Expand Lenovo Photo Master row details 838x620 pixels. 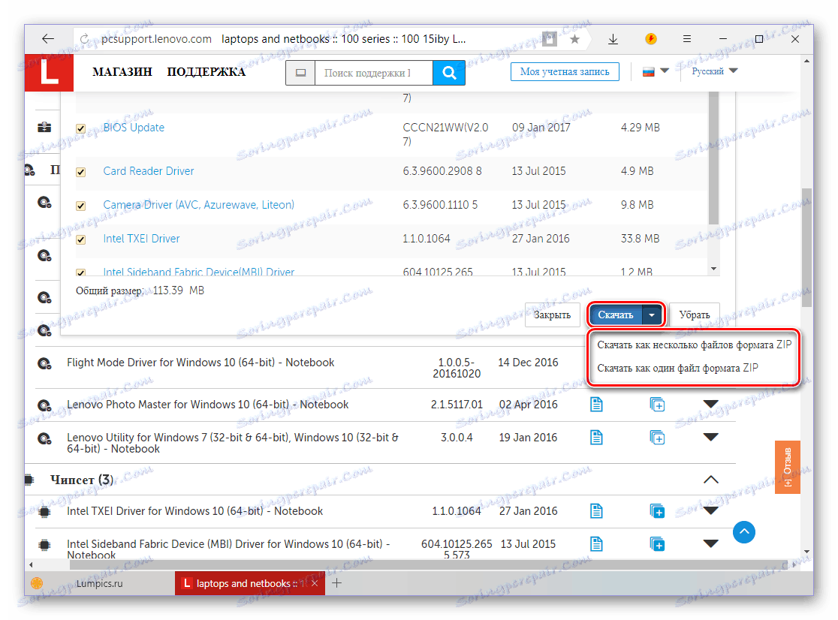pyautogui.click(x=710, y=405)
